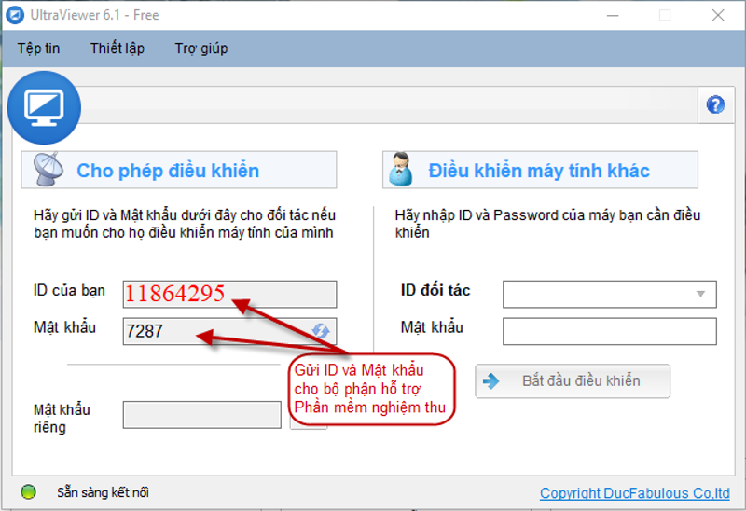Click the UltraViewer title bar app icon

click(15, 15)
